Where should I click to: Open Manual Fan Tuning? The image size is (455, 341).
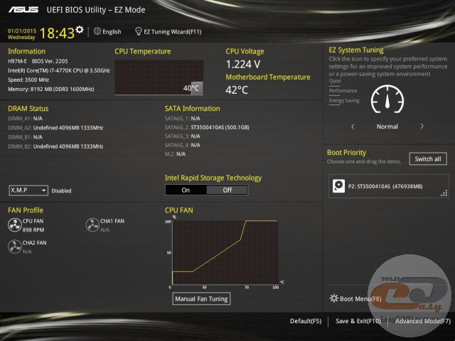coord(201,298)
